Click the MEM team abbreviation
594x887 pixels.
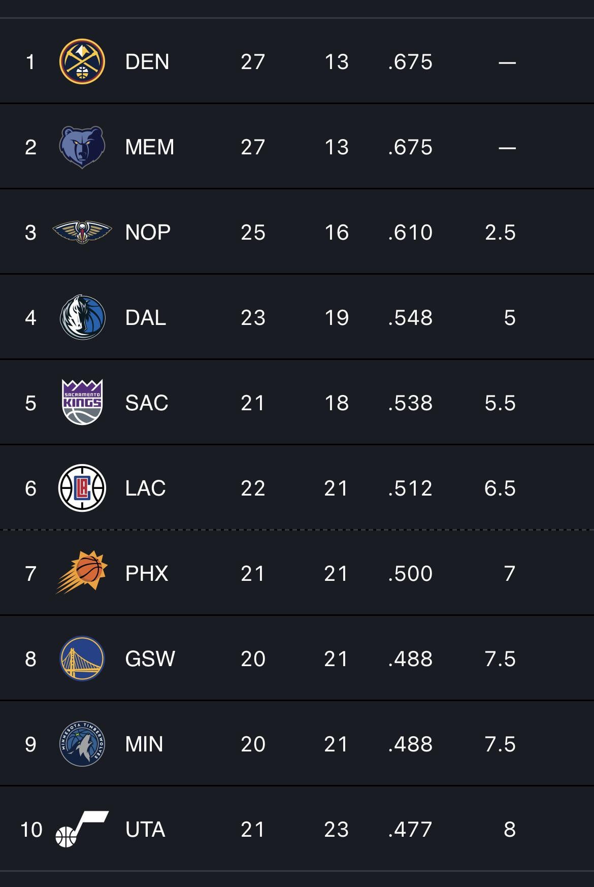[150, 147]
